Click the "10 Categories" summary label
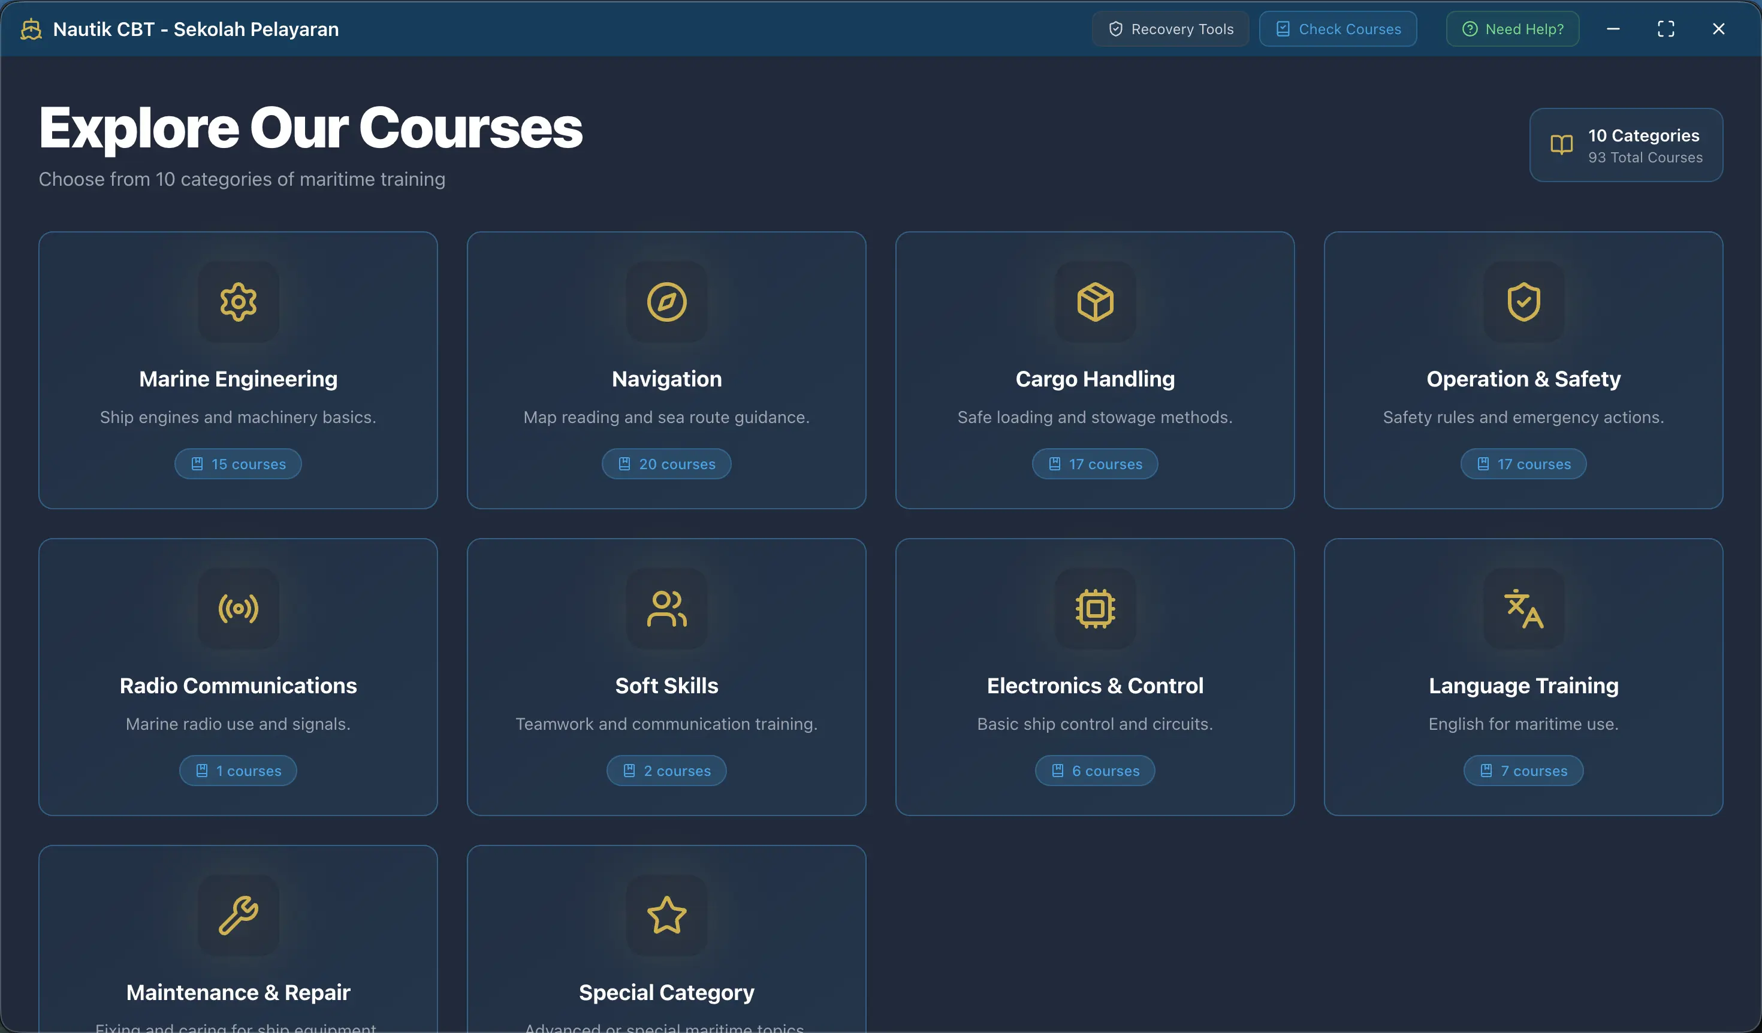1762x1033 pixels. 1644,135
